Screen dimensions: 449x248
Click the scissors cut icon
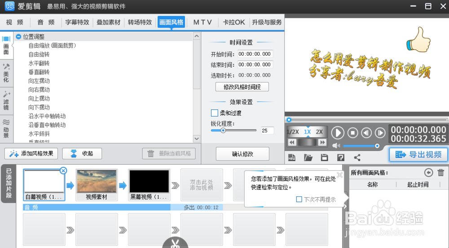pyautogui.click(x=175, y=243)
